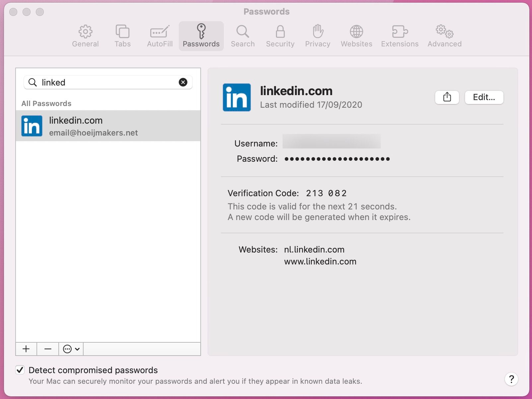Open help with the question mark button
Image resolution: width=532 pixels, height=399 pixels.
[511, 379]
